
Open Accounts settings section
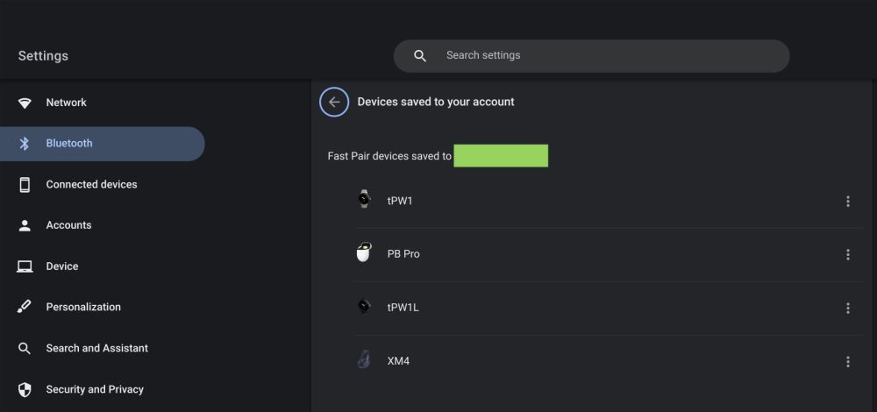68,225
